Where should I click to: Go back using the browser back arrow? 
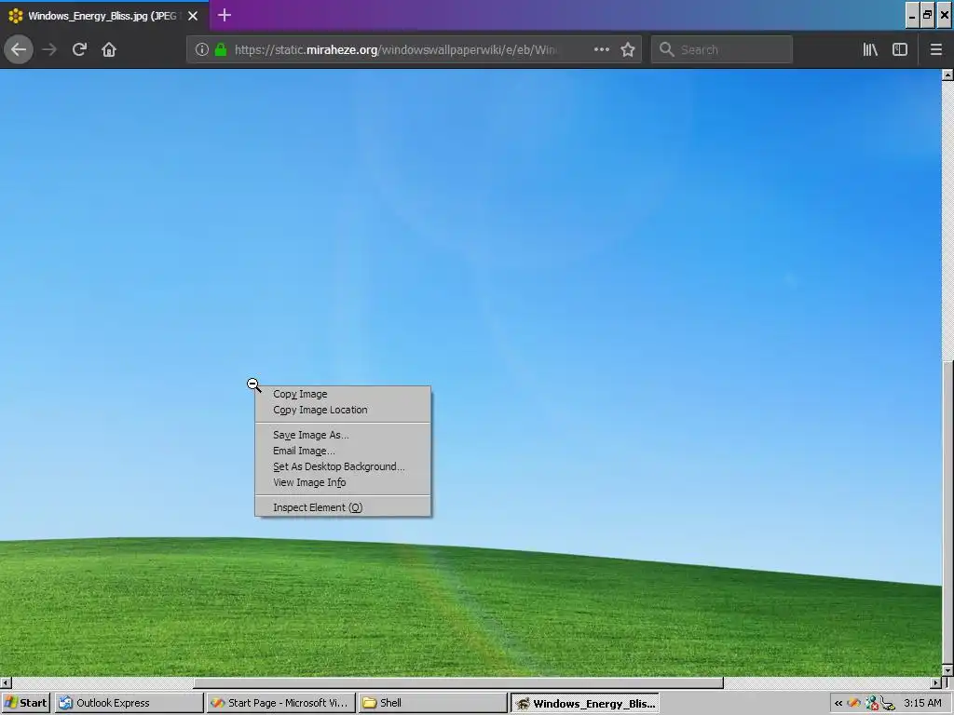(x=19, y=49)
